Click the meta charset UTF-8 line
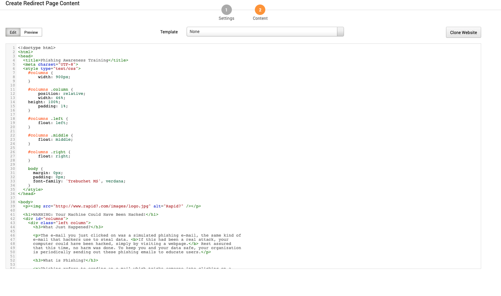The width and height of the screenshot is (501, 296). pyautogui.click(x=50, y=65)
